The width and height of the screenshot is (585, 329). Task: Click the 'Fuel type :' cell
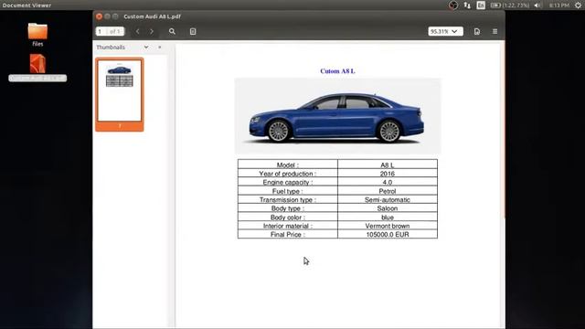[x=288, y=191]
